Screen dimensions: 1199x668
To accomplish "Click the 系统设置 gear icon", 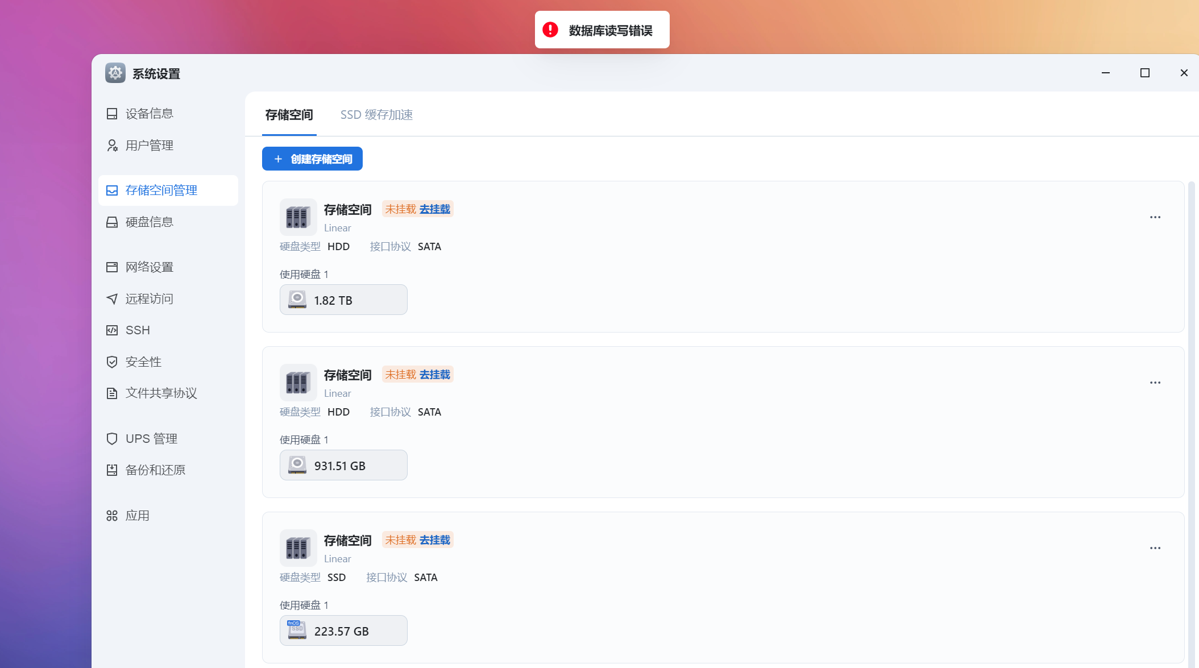I will point(115,73).
